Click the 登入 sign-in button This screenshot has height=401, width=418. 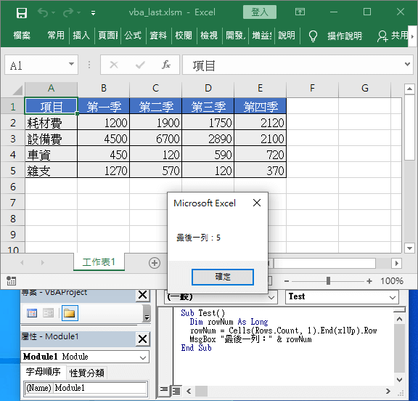[260, 12]
